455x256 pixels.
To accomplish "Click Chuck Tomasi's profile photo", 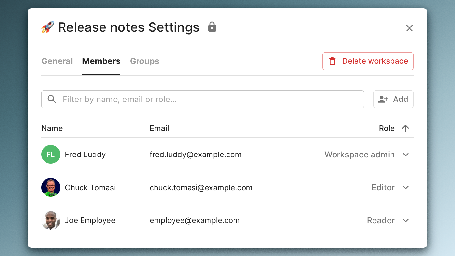I will click(x=51, y=187).
